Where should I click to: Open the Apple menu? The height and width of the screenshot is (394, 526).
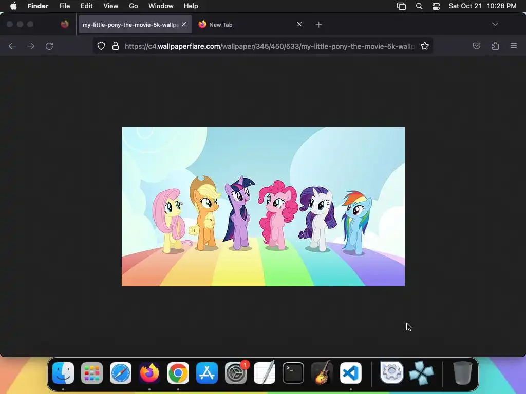click(13, 6)
